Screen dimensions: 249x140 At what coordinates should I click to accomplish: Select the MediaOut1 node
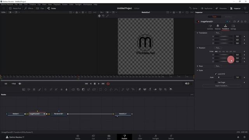coord(123,114)
